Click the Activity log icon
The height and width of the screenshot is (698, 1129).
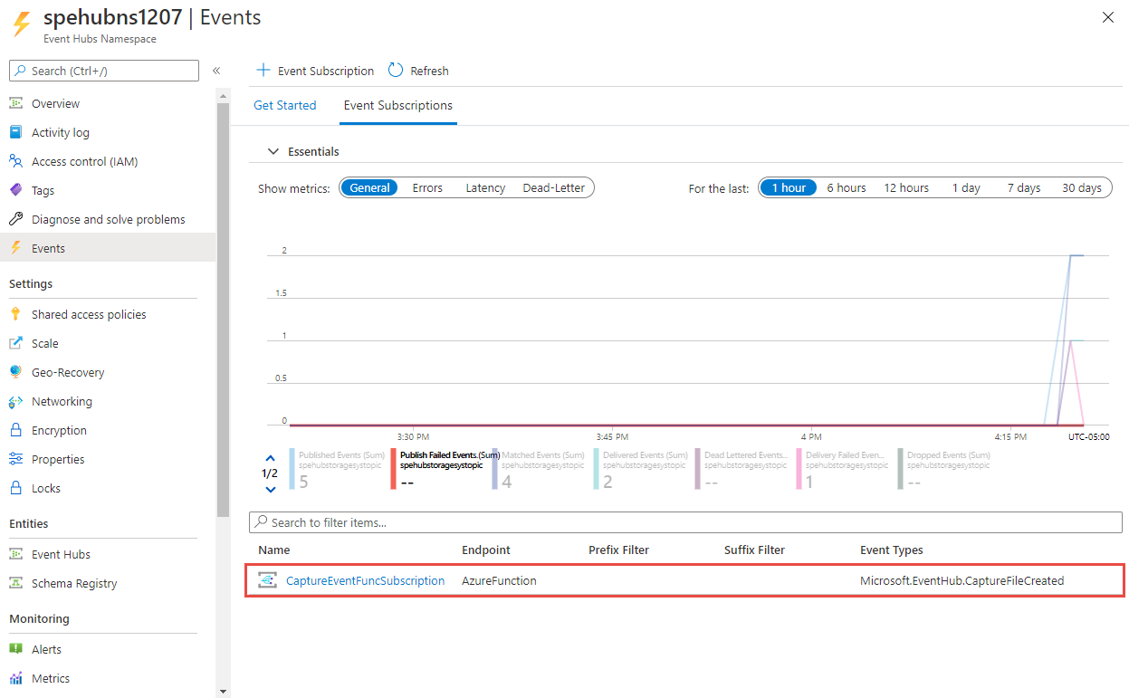tap(15, 132)
